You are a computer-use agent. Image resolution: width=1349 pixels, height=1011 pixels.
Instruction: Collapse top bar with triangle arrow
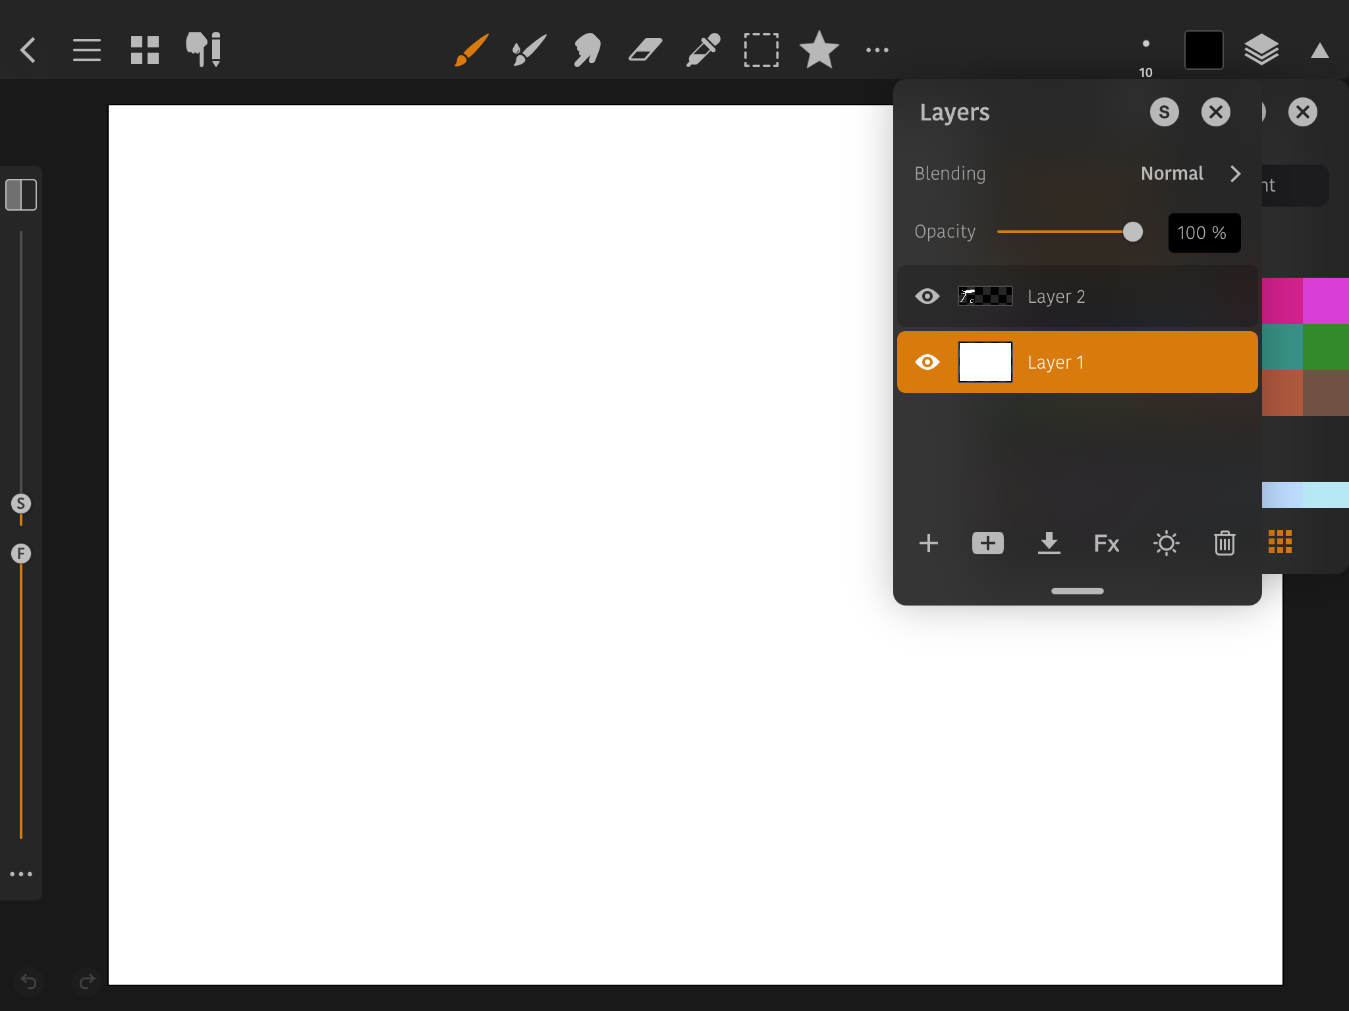tap(1319, 51)
